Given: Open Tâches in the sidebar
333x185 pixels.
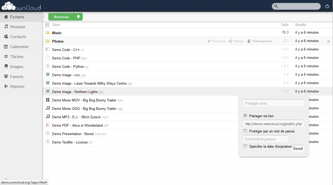Looking at the screenshot, I should click(x=21, y=57).
